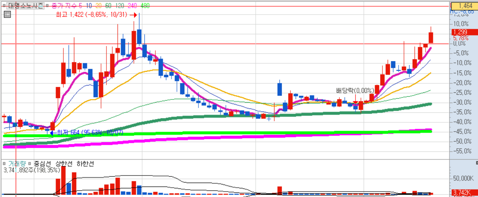
Task: Select the 종가 지수 indicator label
Action: (64, 6)
